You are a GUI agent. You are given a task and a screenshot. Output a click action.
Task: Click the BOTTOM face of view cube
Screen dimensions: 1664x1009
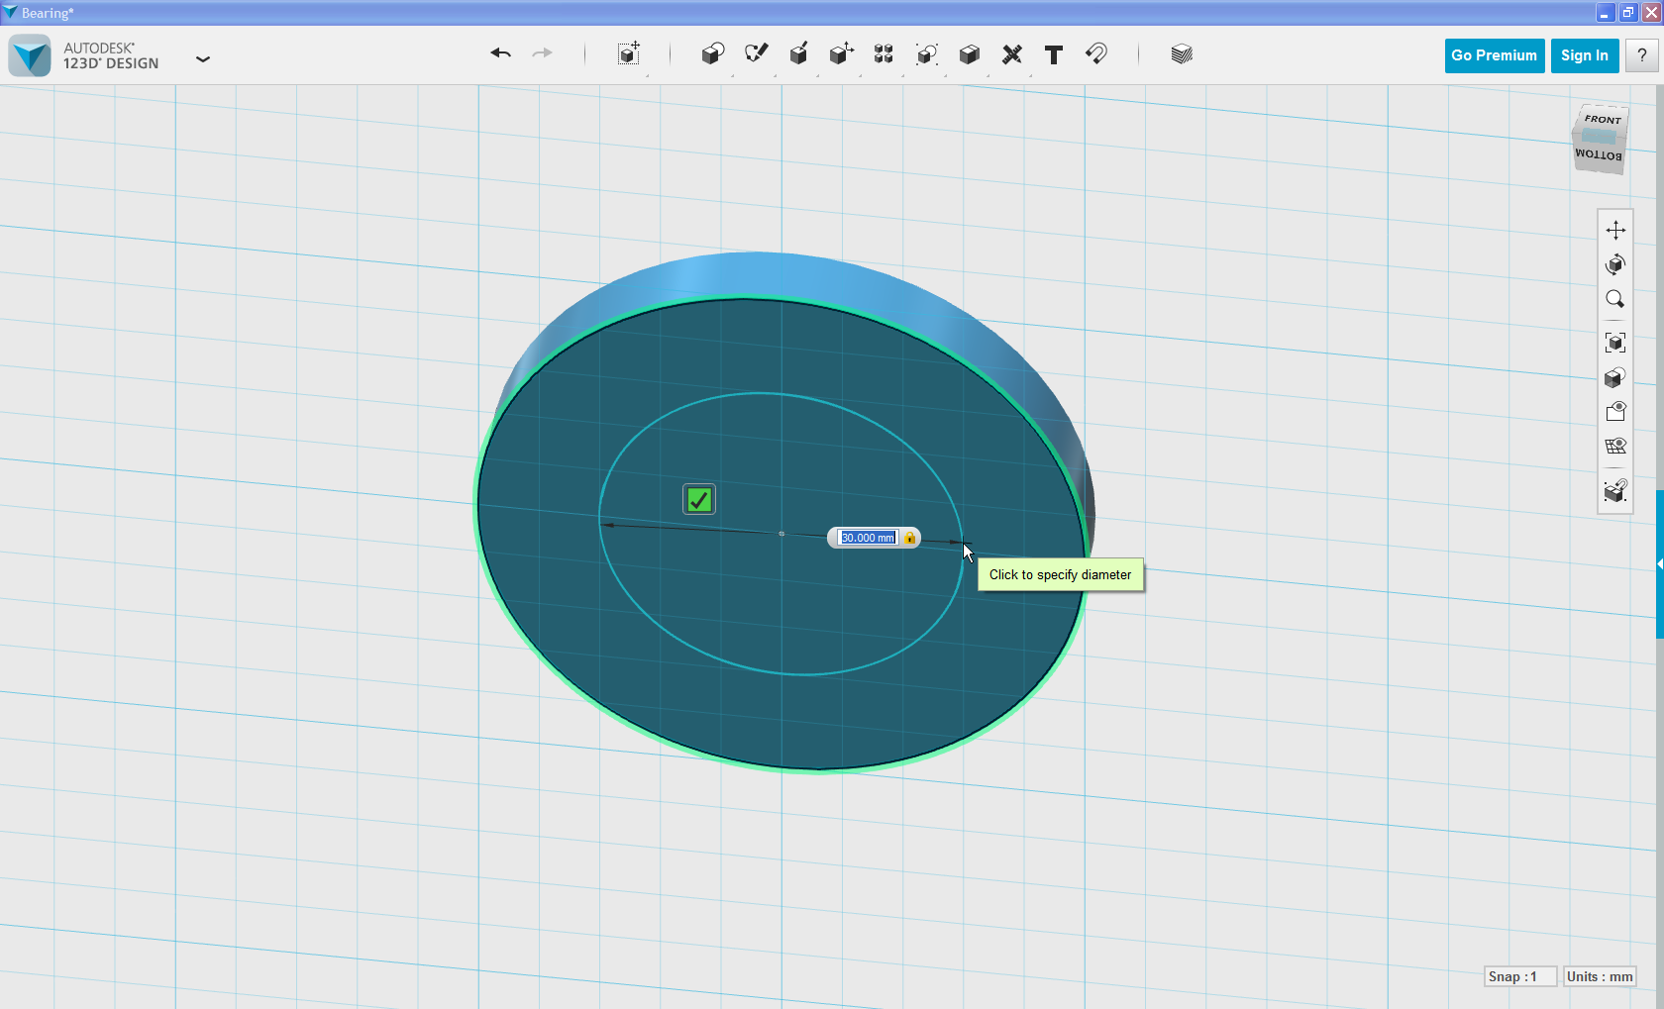[x=1599, y=154]
